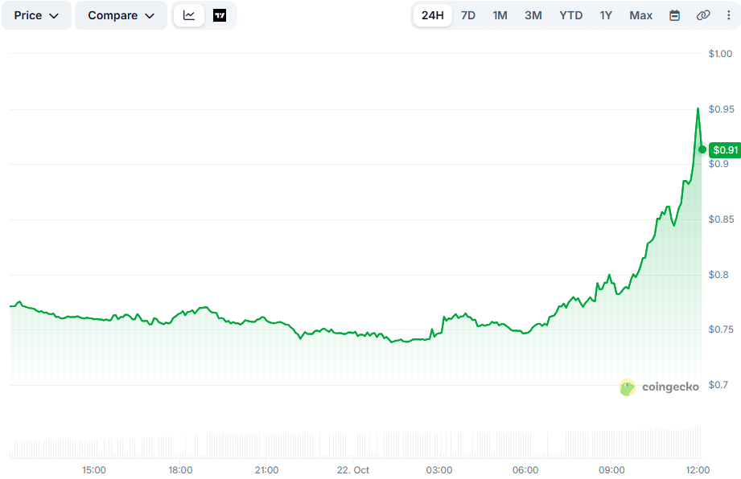Select the 1M time range

point(500,15)
